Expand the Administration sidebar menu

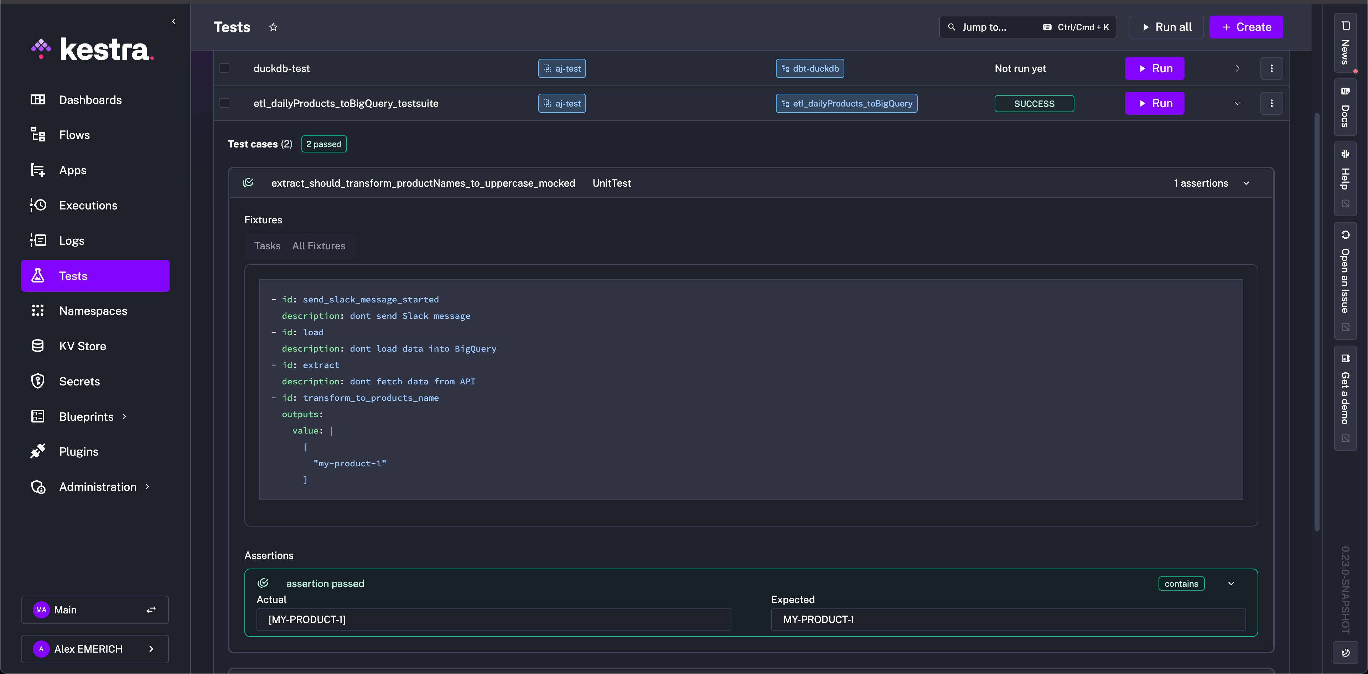(x=98, y=487)
